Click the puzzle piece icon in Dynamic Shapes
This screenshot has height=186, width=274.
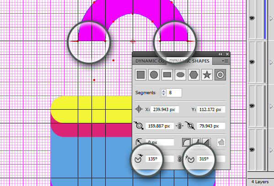click(221, 142)
